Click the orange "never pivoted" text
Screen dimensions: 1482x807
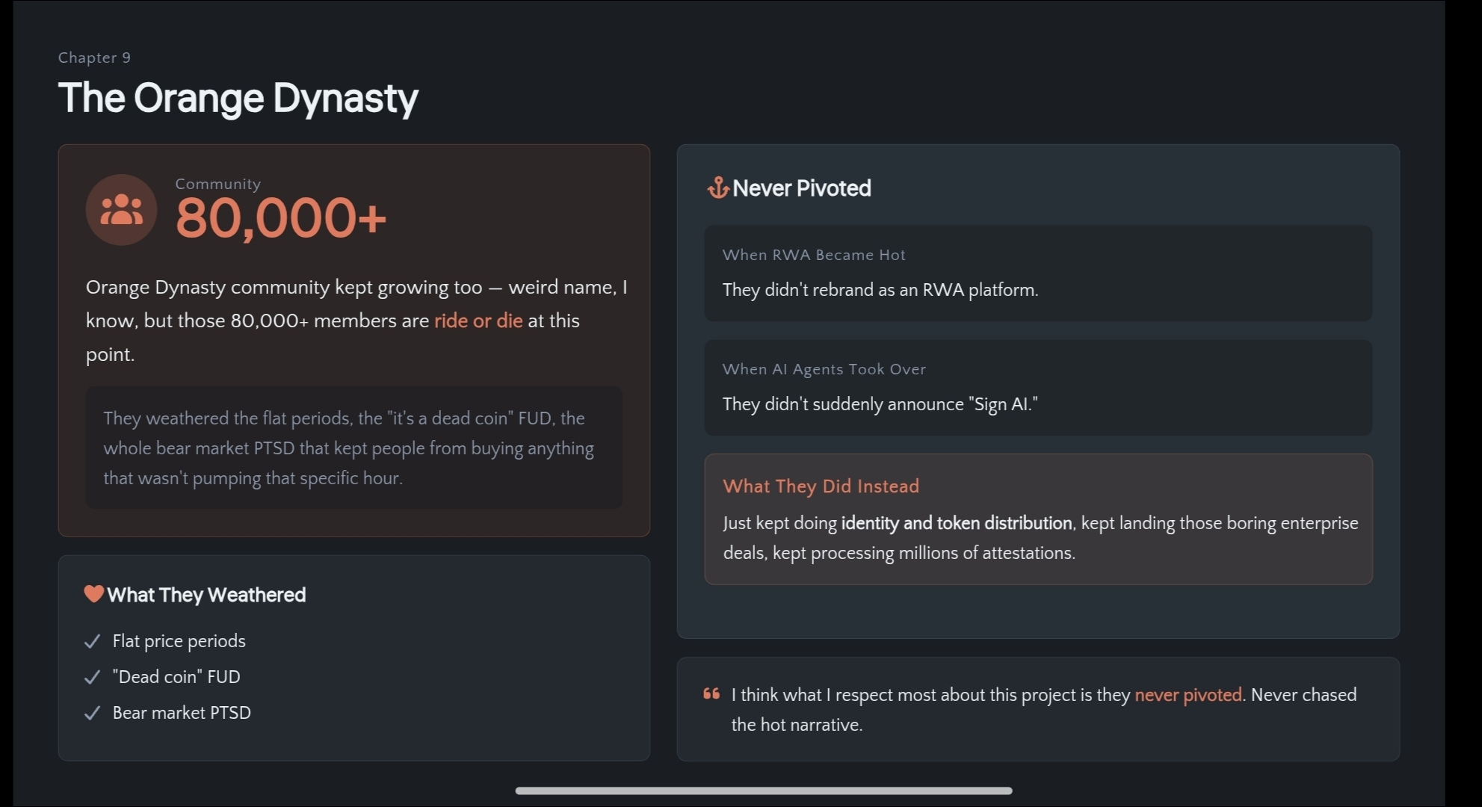click(1188, 695)
